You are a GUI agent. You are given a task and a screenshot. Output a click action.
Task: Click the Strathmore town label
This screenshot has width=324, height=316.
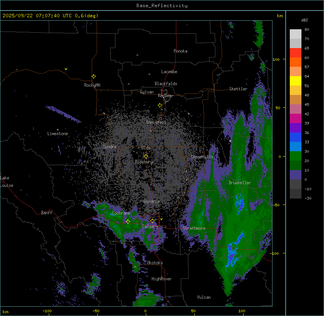coord(194,228)
